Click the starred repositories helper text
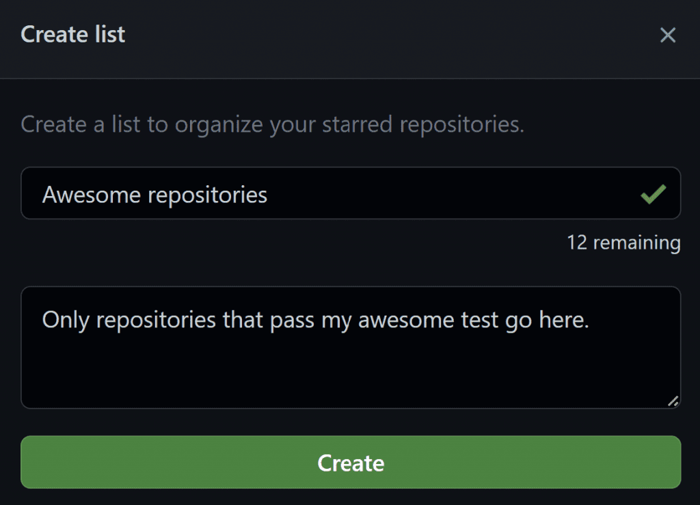The width and height of the screenshot is (700, 505). [272, 125]
